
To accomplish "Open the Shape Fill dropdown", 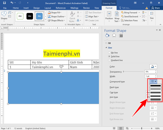I will click(x=55, y=12).
